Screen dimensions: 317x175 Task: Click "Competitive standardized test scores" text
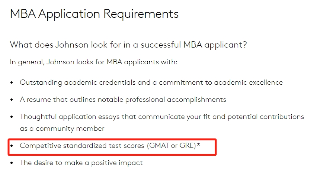pos(82,146)
